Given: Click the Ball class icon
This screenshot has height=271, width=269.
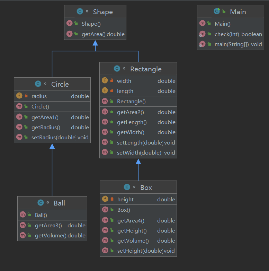Looking at the screenshot, I should tap(41, 203).
